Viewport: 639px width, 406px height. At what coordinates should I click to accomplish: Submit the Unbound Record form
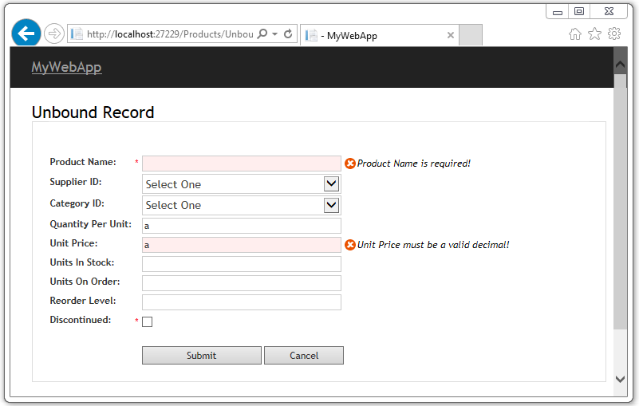202,356
